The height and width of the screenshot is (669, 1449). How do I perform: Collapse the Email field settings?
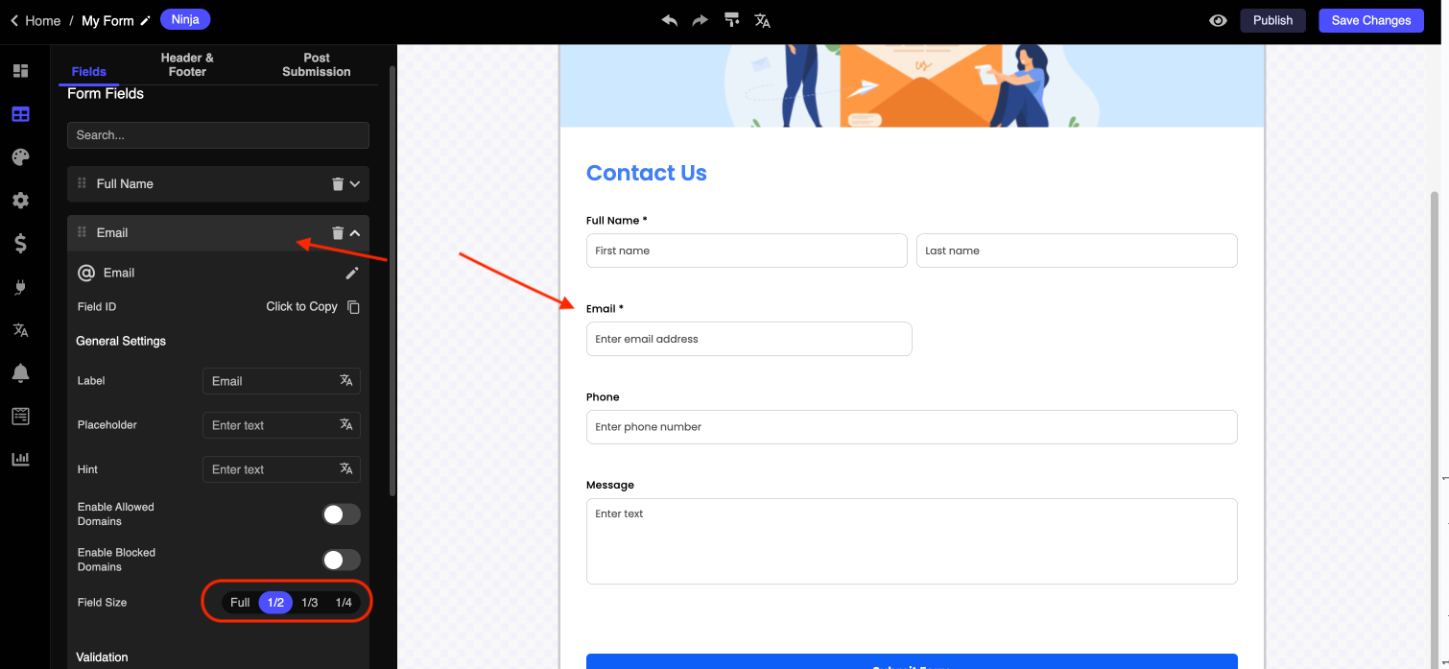pyautogui.click(x=355, y=233)
